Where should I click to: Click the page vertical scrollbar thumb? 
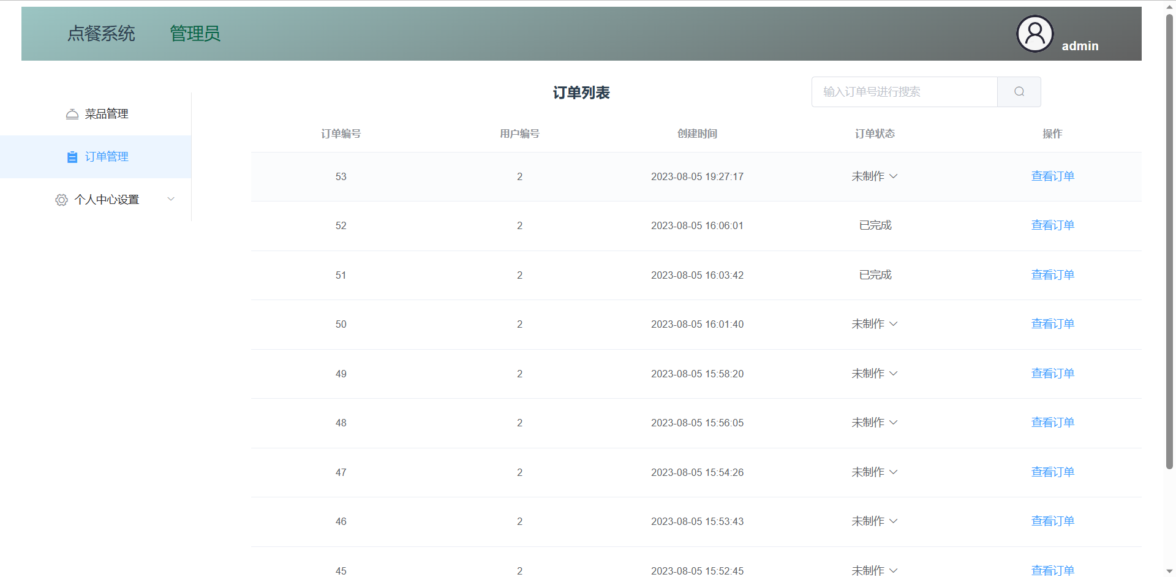pos(1169,242)
